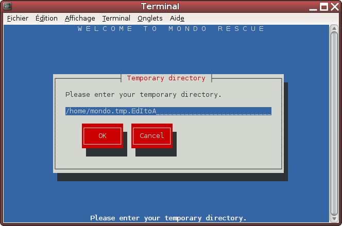Click the red 'Temporary directory' dialog title

[166, 78]
